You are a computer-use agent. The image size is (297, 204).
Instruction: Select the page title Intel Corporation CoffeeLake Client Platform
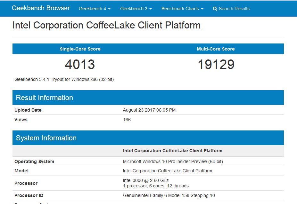pos(106,25)
